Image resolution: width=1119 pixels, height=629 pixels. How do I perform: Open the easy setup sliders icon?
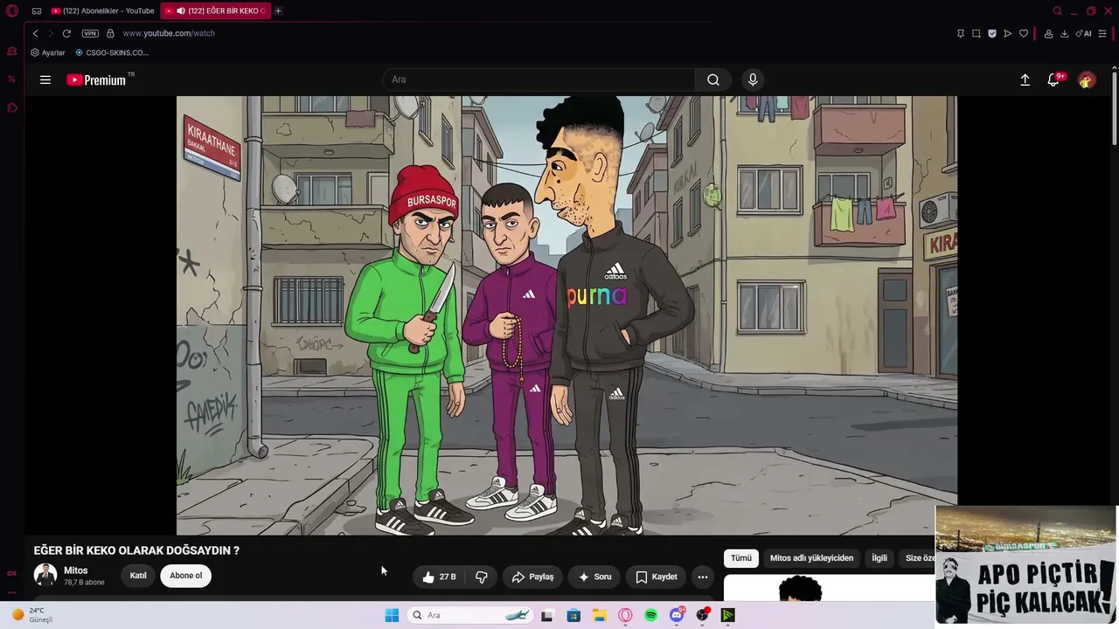1104,33
